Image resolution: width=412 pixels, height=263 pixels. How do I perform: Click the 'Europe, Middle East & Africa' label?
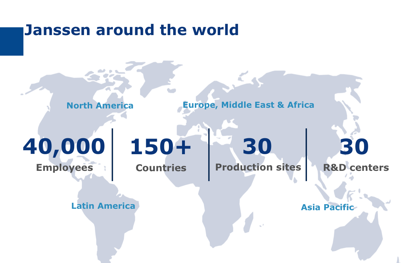pyautogui.click(x=248, y=105)
